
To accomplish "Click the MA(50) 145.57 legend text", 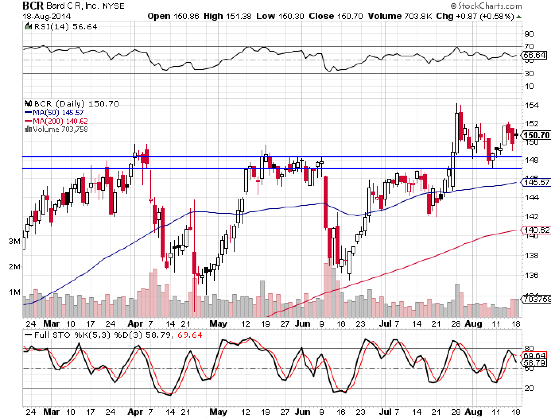I will click(58, 113).
